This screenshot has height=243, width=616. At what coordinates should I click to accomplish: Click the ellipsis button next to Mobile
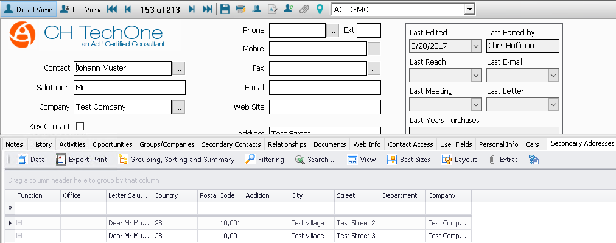click(374, 49)
